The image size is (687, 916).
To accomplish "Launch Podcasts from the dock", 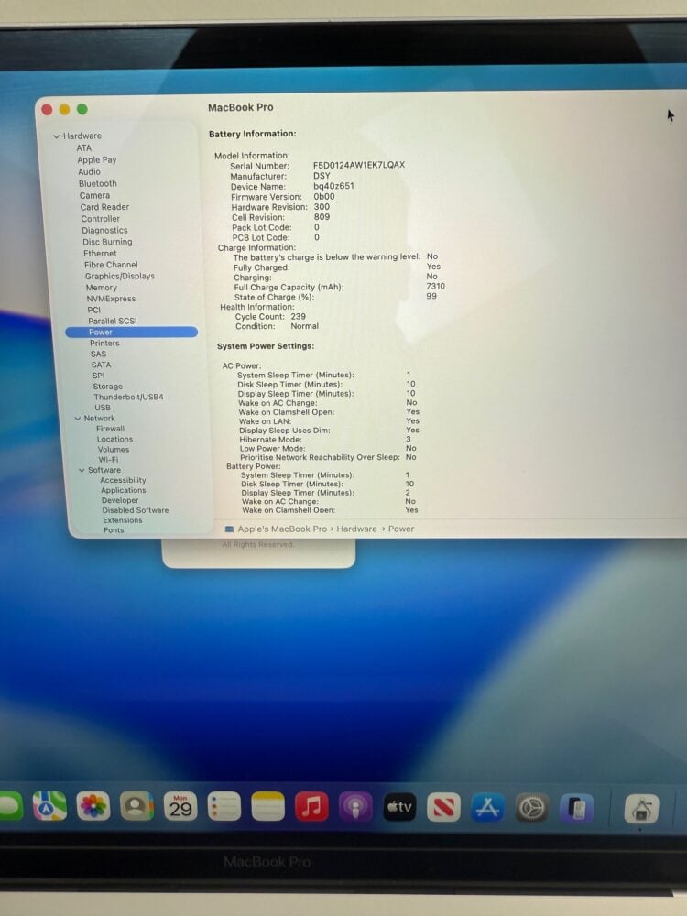I will point(355,806).
